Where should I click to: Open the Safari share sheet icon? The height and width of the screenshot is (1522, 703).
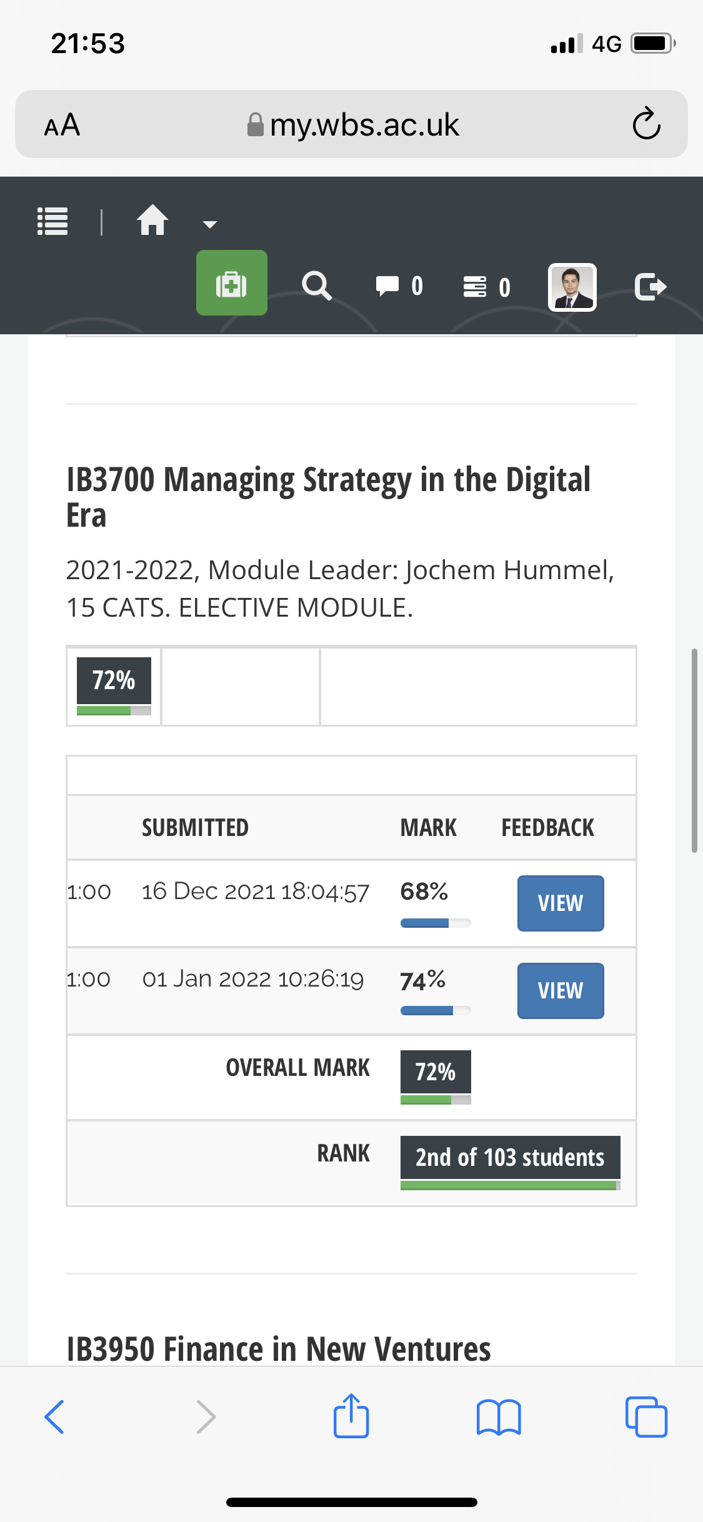pyautogui.click(x=351, y=1415)
